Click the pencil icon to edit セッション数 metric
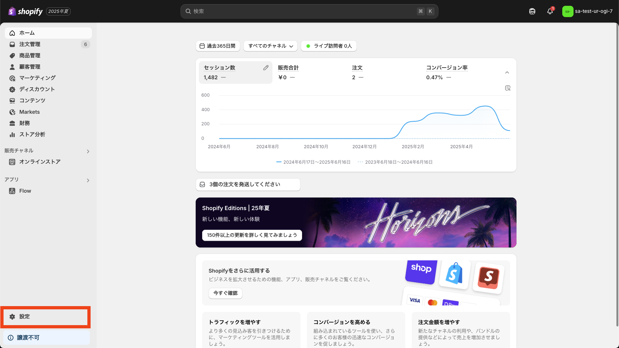This screenshot has height=348, width=619. click(x=266, y=68)
